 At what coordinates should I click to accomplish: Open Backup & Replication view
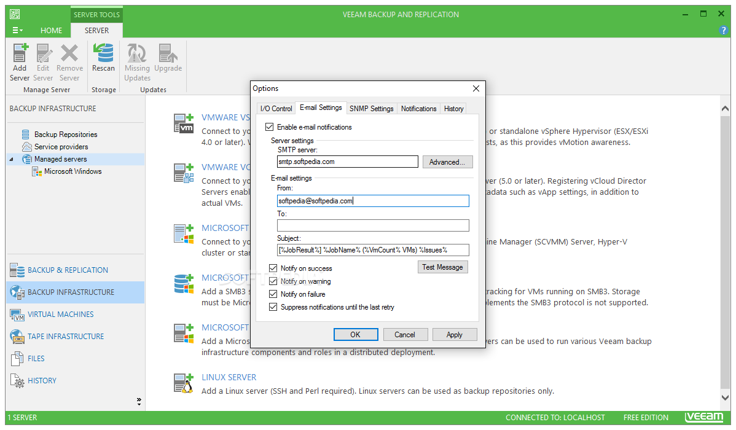pyautogui.click(x=75, y=270)
